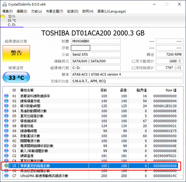Click the serial number field
The width and height of the screenshot is (186, 182).
point(96,48)
